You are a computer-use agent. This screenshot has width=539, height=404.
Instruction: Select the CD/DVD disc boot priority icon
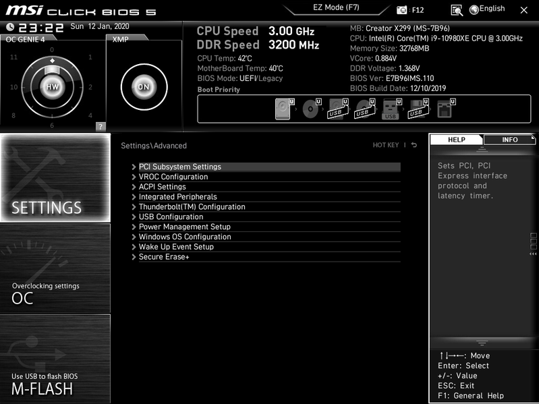[312, 109]
